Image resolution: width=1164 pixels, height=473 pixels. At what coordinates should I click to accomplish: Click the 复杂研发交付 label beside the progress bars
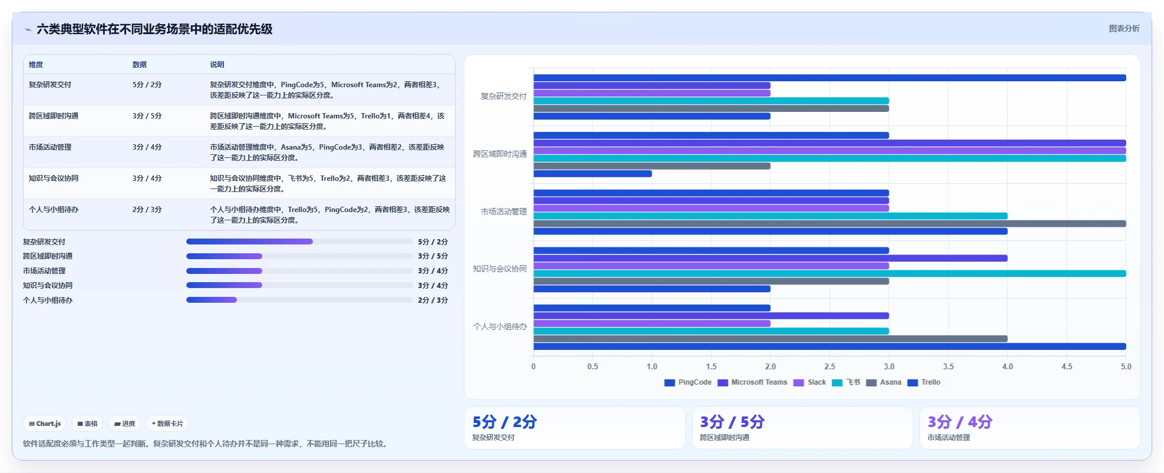pyautogui.click(x=44, y=242)
